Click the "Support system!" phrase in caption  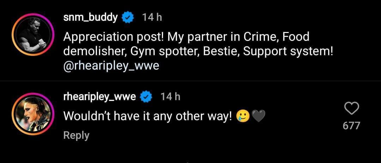click(x=288, y=51)
